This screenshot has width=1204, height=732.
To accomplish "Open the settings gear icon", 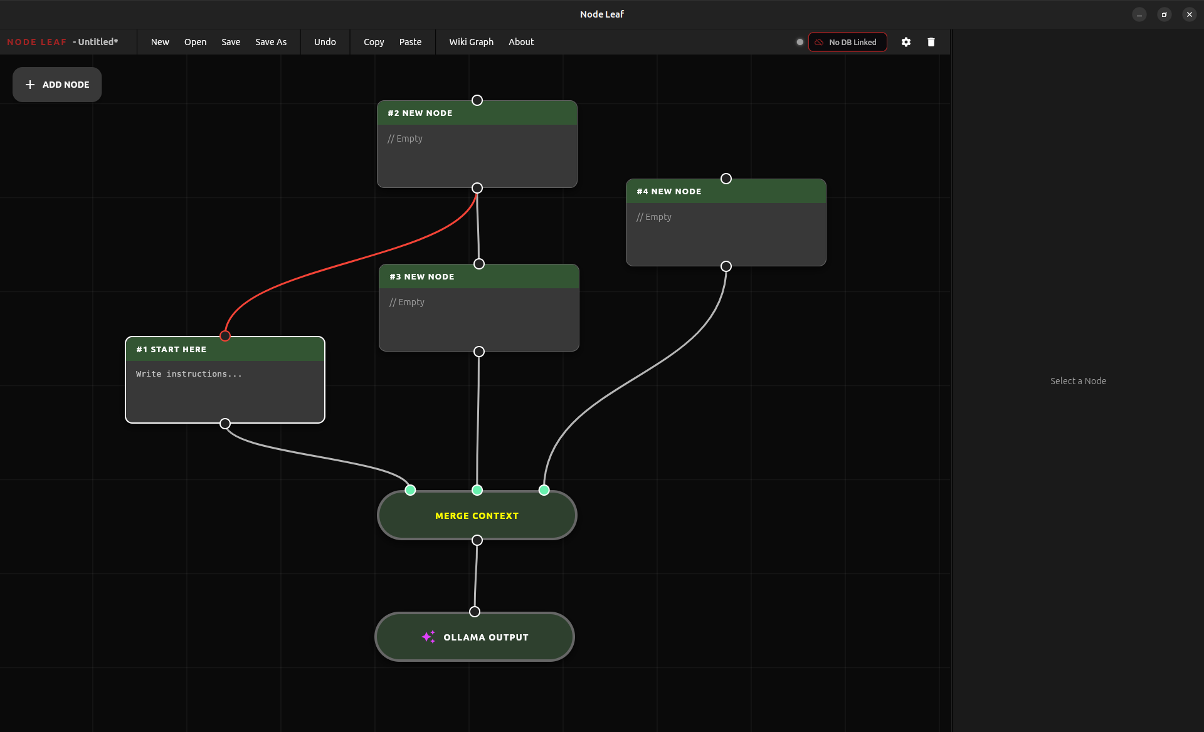I will 906,42.
